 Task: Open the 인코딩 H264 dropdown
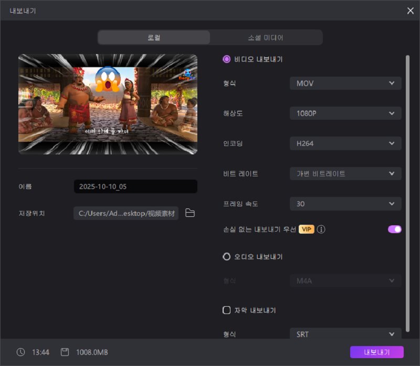pos(345,143)
